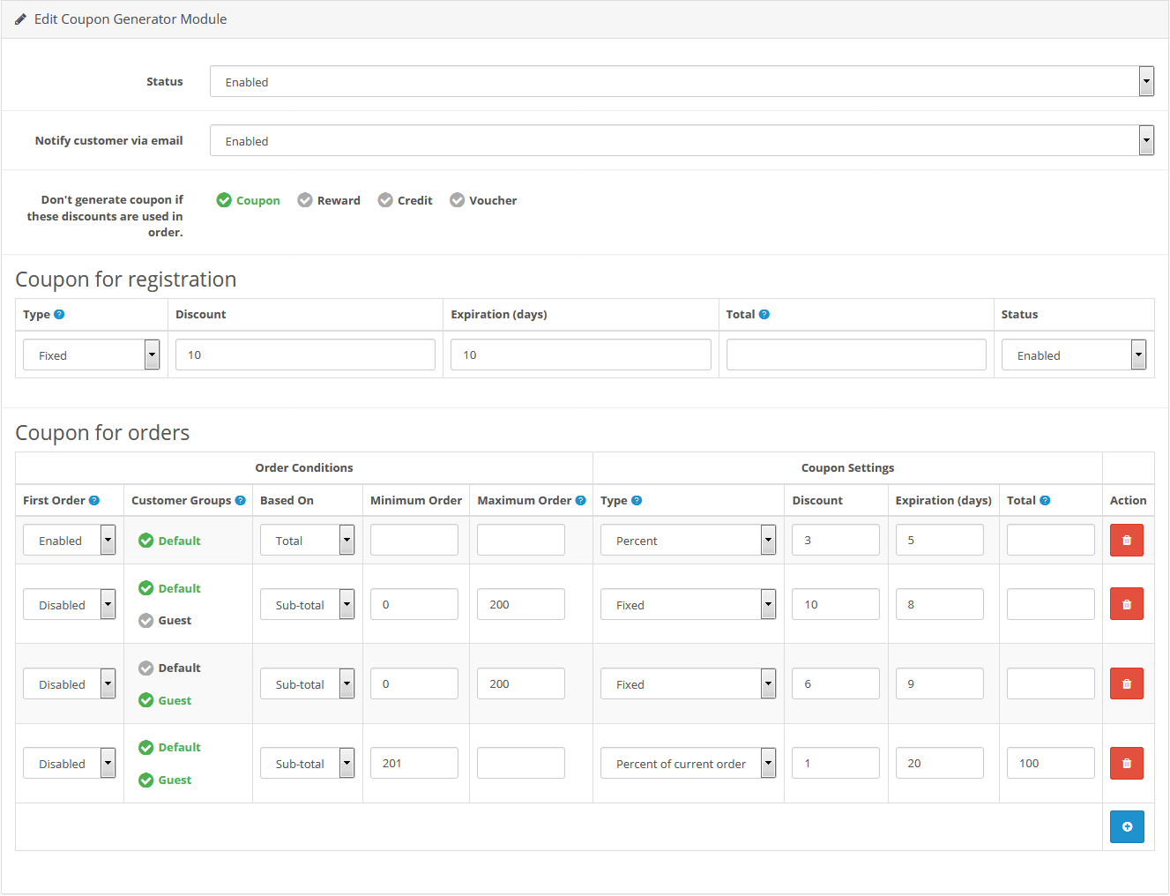1170x896 pixels.
Task: Toggle Default group in the minimum order 201 row
Action: click(x=146, y=747)
